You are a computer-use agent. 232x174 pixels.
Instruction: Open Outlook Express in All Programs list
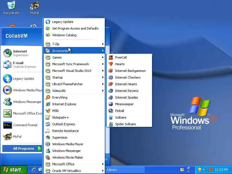[x=74, y=124]
